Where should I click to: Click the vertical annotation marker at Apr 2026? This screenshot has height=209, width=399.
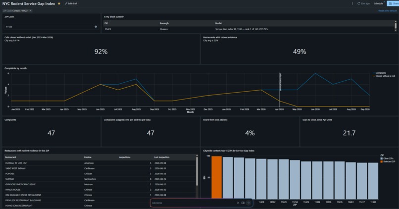tap(279, 90)
